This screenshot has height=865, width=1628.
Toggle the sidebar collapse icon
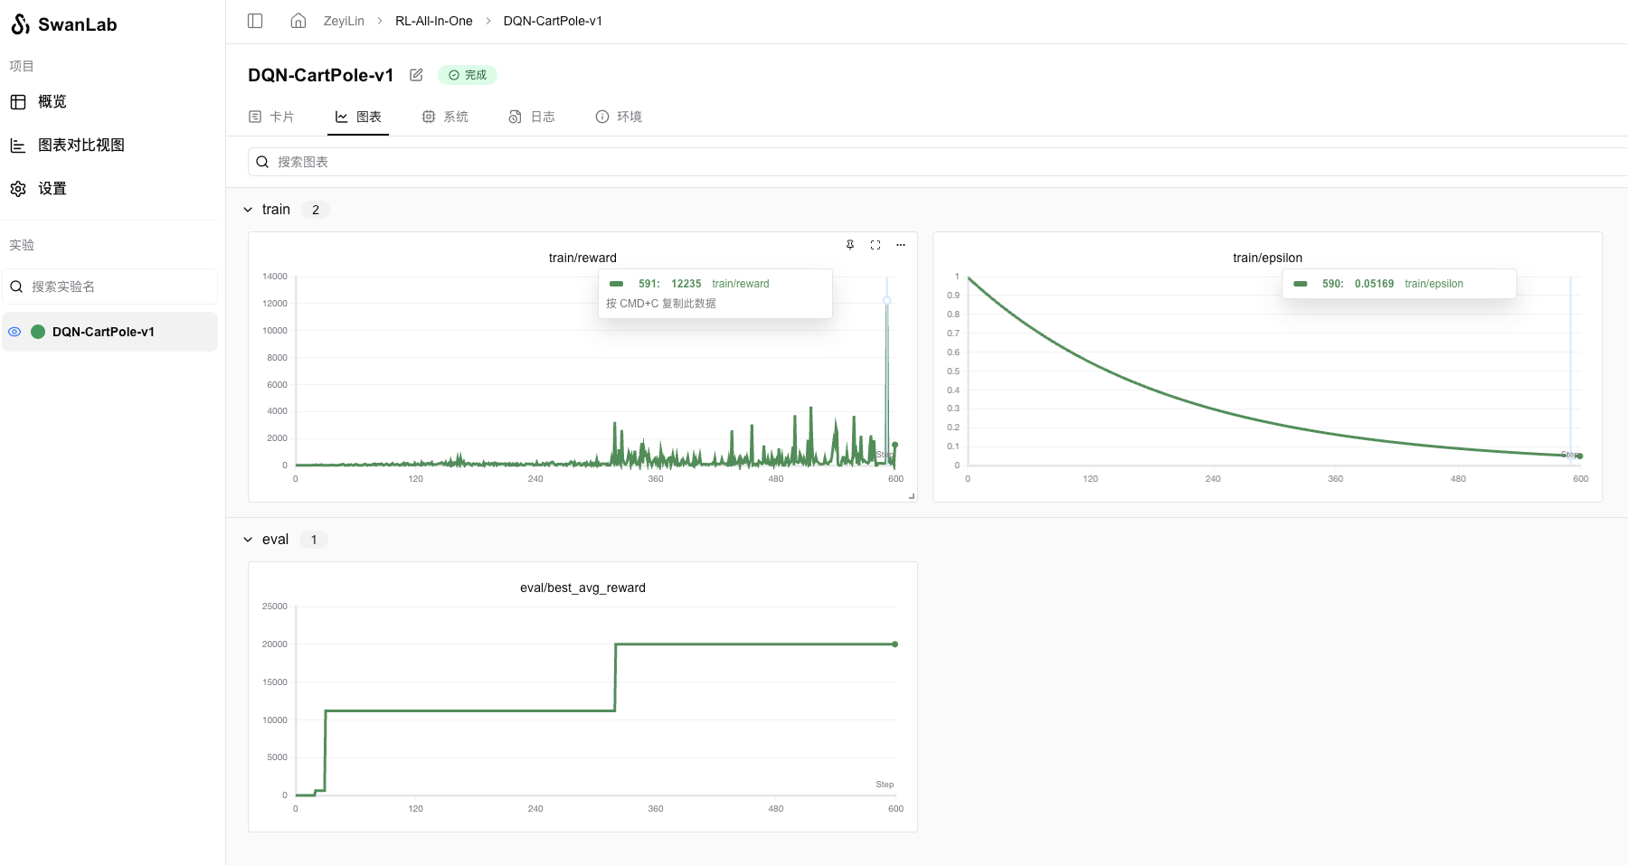(x=255, y=21)
